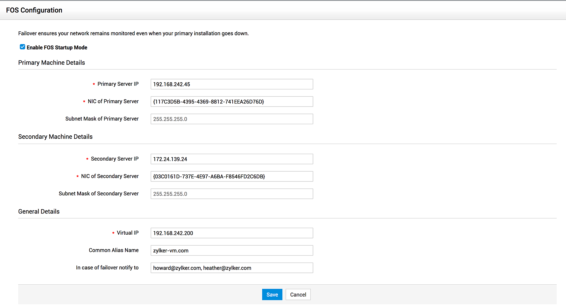Select the Subnet Mask of Primary Server field
This screenshot has width=566, height=305.
point(232,119)
